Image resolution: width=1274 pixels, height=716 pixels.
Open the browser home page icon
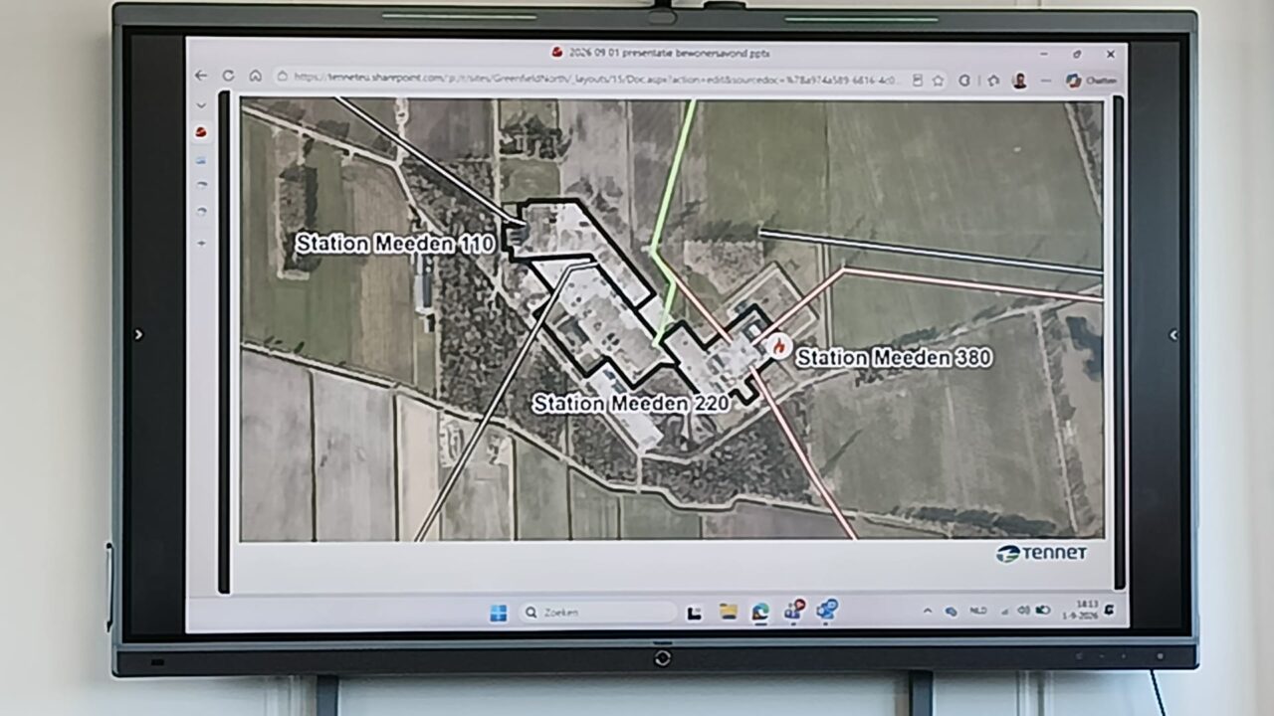[255, 77]
